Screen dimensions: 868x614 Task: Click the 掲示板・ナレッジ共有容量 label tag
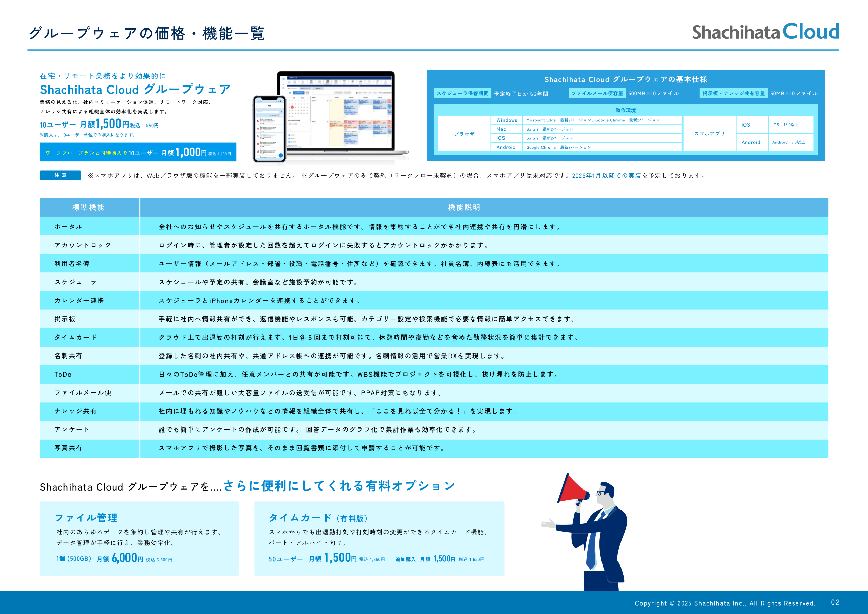[x=733, y=93]
